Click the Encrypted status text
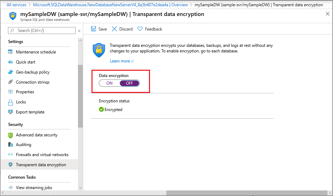This screenshot has height=196, width=333. coord(113,110)
